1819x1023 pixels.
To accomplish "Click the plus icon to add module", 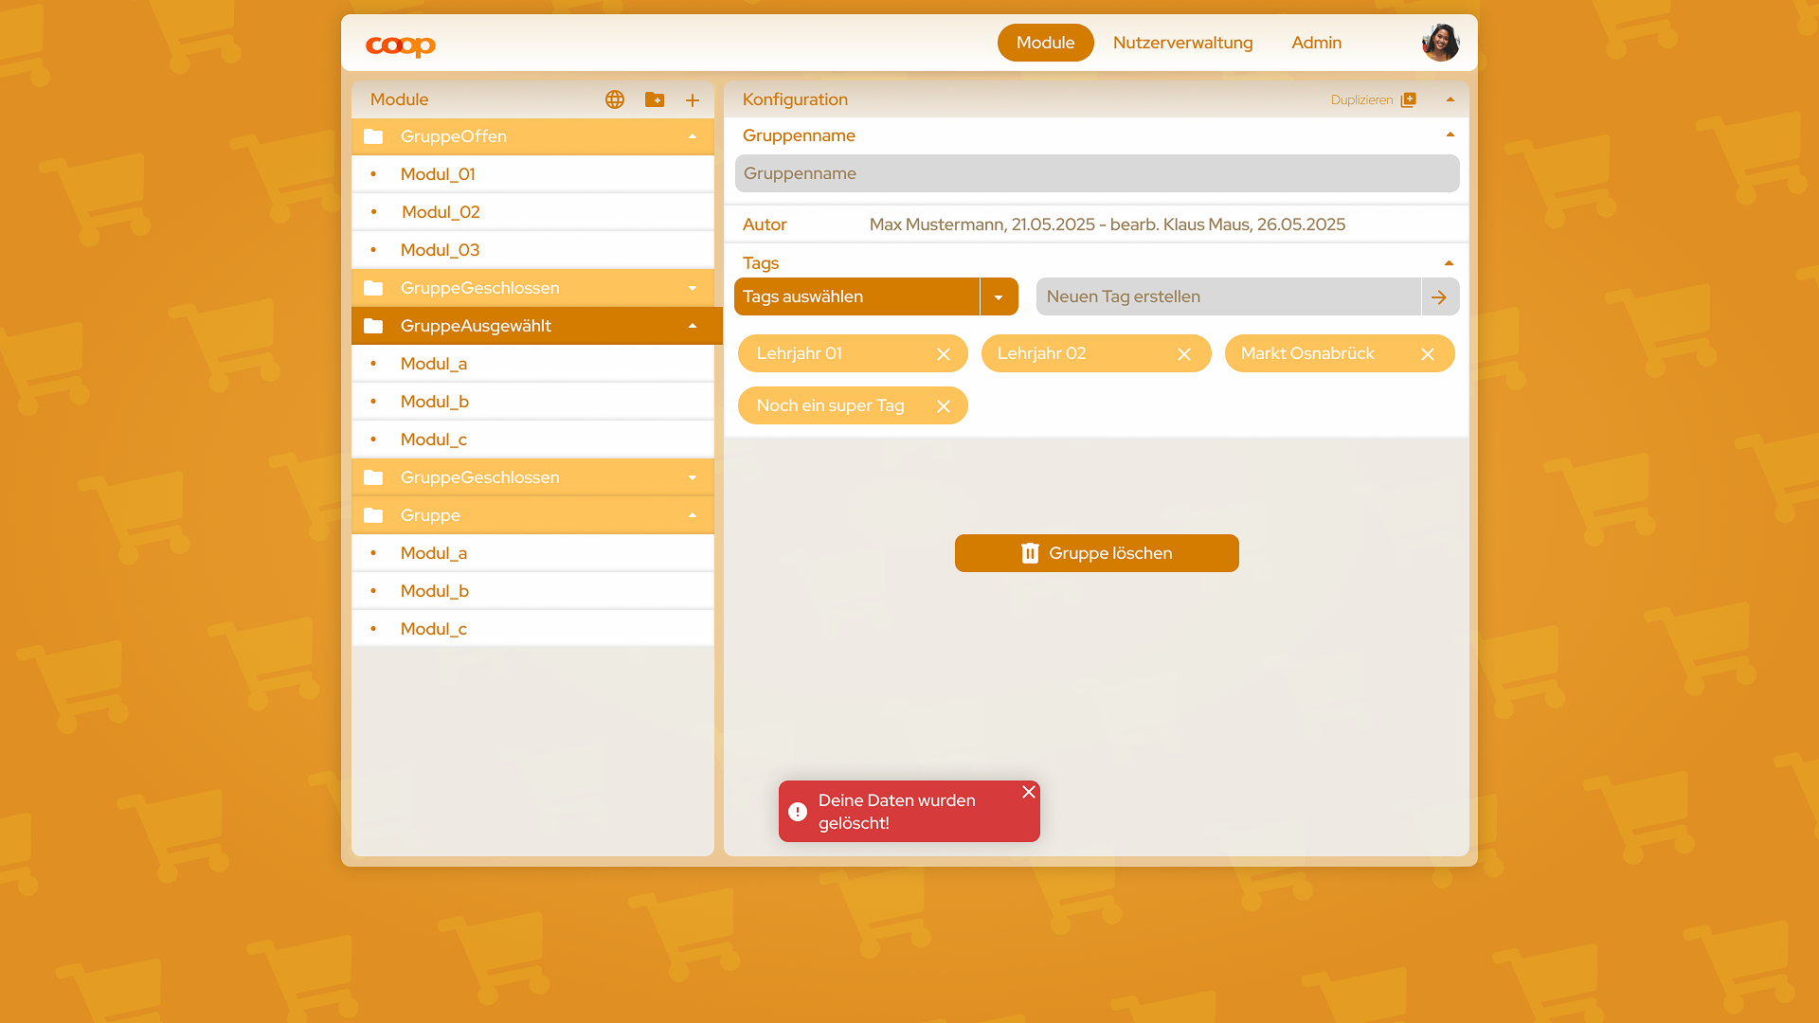I will [x=693, y=100].
